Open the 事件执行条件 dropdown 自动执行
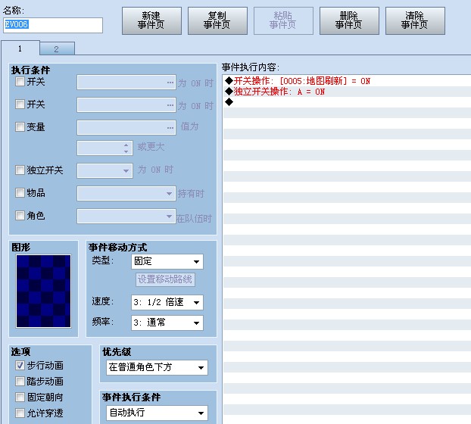This screenshot has height=424, width=471. 157,413
